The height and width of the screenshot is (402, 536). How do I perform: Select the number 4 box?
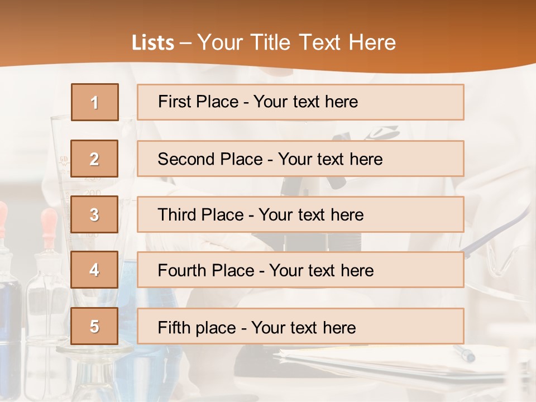point(94,270)
